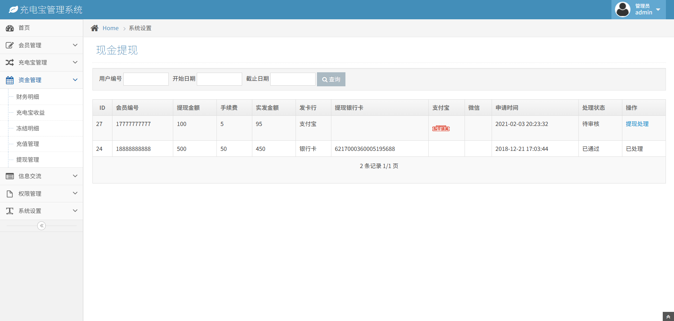The width and height of the screenshot is (674, 321).
Task: Click the calendar icon beside 资金管理
Action: pos(10,80)
